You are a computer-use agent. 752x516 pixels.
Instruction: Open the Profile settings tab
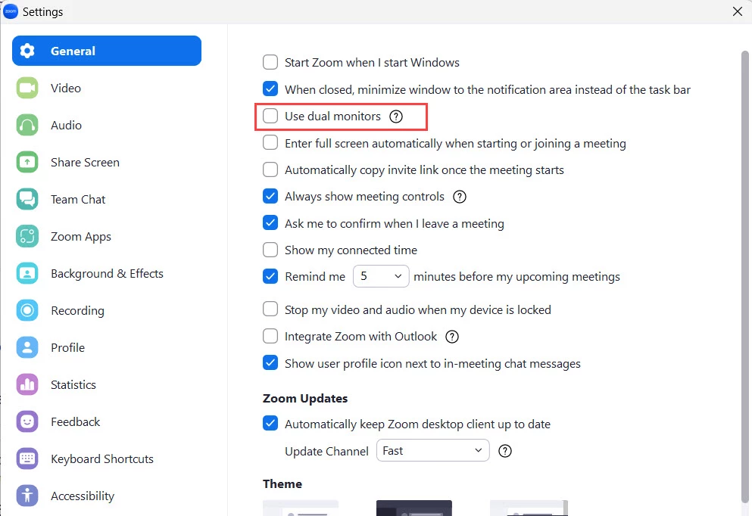[x=107, y=348]
